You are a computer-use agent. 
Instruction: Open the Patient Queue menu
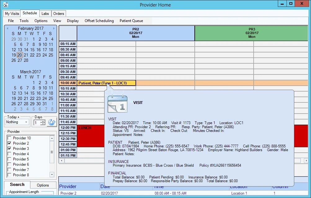pos(131,20)
